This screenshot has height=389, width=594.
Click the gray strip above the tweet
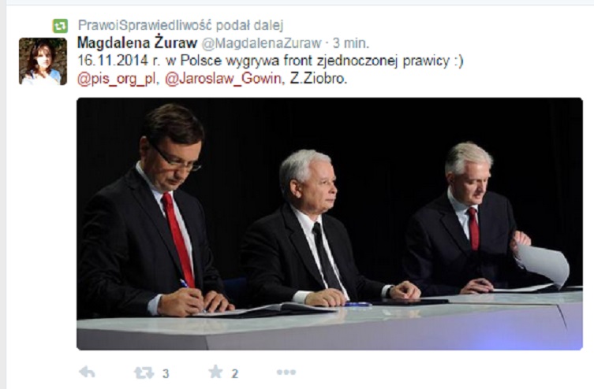tap(297, 2)
